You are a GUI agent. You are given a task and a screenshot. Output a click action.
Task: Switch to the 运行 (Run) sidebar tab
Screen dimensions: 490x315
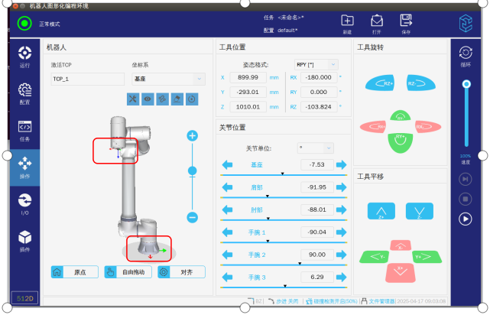pyautogui.click(x=24, y=56)
